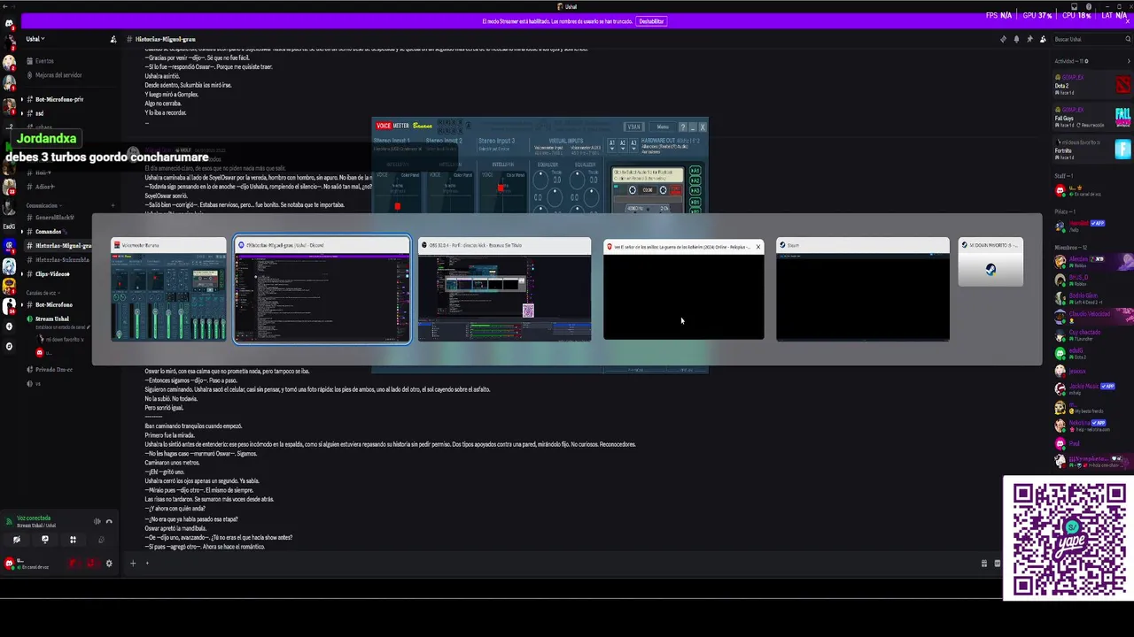Select the Discord window thumbnail in task switcher
Screen dimensions: 1134x637
coord(322,289)
